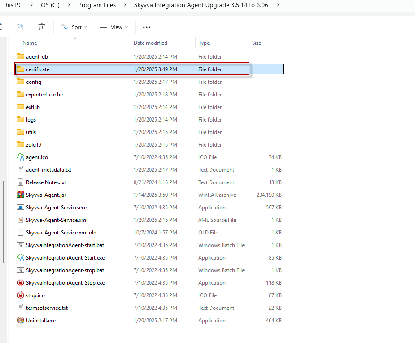Viewport: 415px width, 343px height.
Task: Select the Release Notes.txt file
Action: (46, 182)
